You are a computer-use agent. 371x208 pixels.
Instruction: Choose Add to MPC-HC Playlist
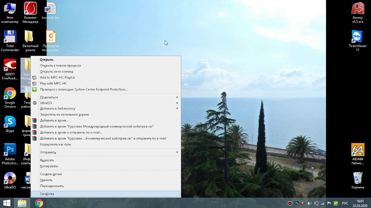106,77
